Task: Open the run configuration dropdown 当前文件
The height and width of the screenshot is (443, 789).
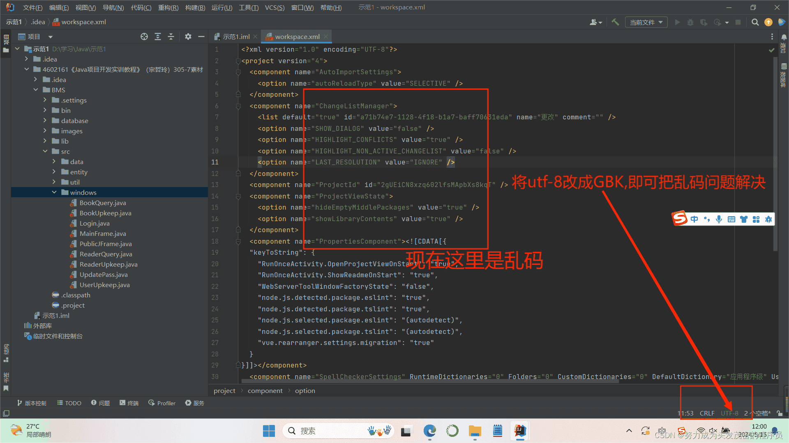Action: pos(646,22)
